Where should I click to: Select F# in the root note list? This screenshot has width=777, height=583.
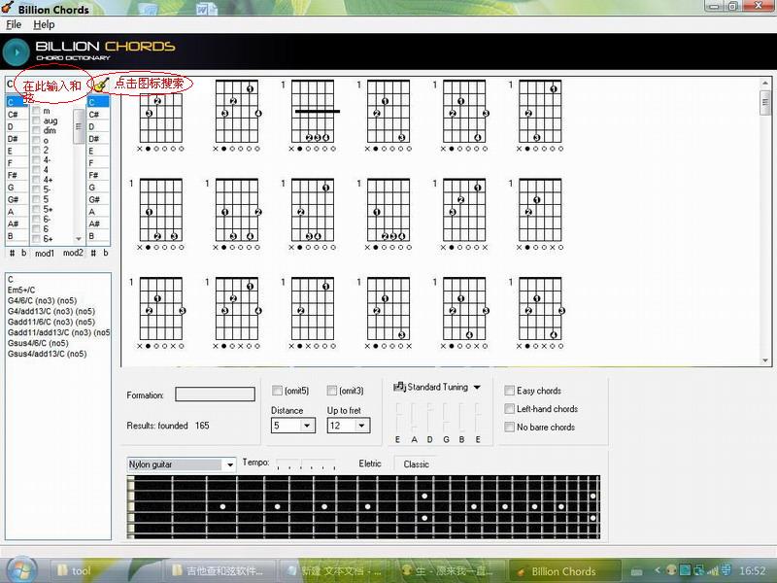[17, 176]
